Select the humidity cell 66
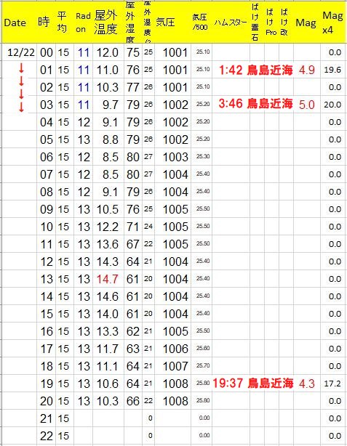 (132, 401)
